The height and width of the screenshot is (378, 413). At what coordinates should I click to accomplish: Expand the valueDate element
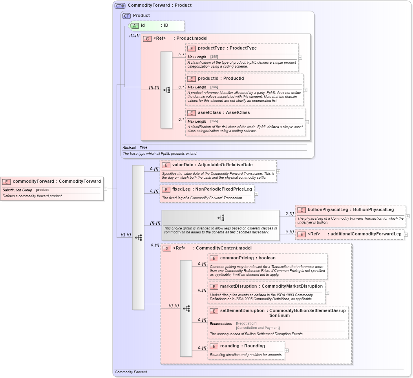pyautogui.click(x=278, y=171)
